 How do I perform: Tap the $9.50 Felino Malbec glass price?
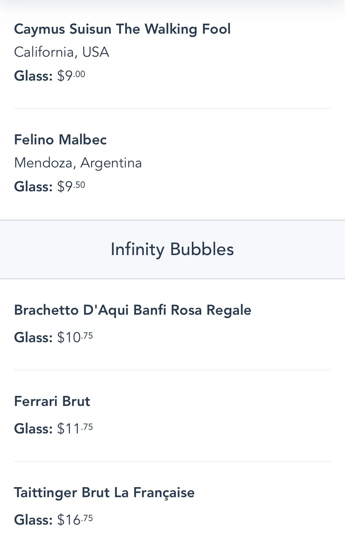71,186
